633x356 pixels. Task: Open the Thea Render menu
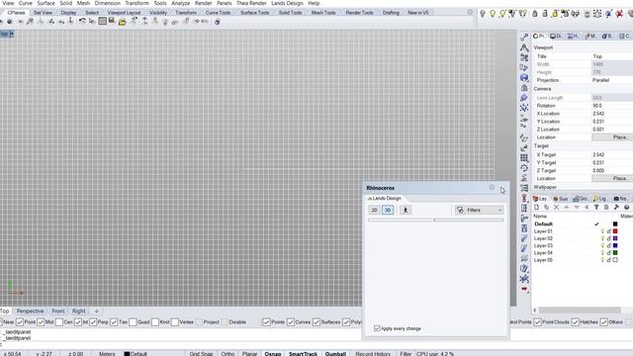coord(251,3)
